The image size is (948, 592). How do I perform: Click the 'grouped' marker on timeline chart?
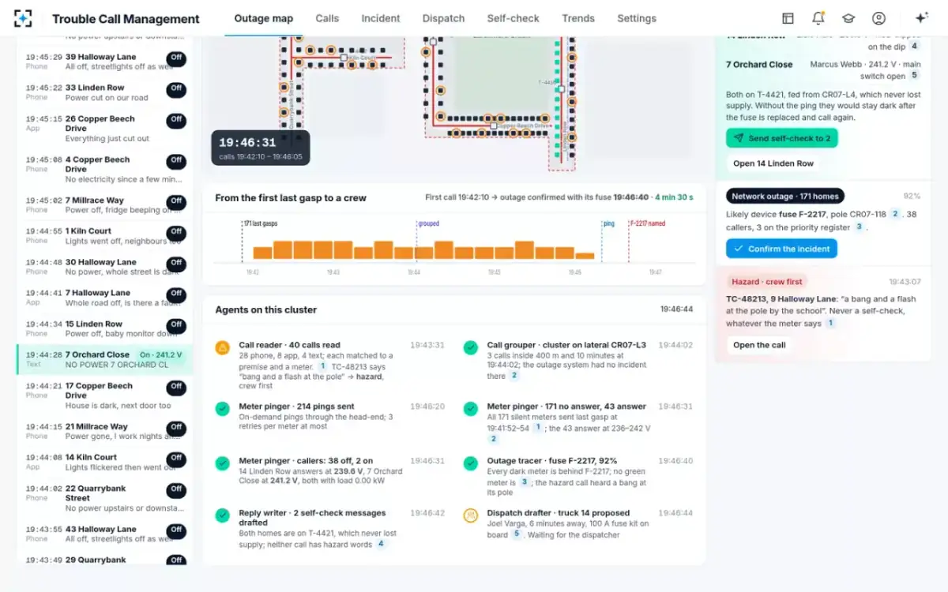pyautogui.click(x=429, y=223)
